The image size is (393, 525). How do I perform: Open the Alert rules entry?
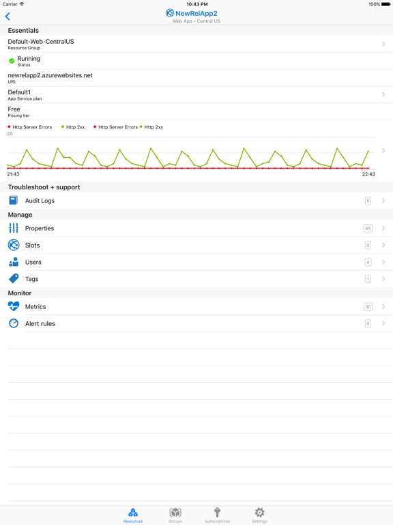pos(196,323)
